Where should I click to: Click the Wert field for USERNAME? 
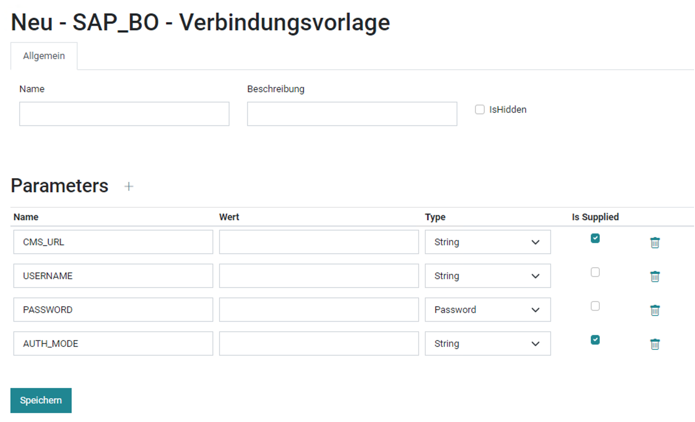click(x=319, y=276)
